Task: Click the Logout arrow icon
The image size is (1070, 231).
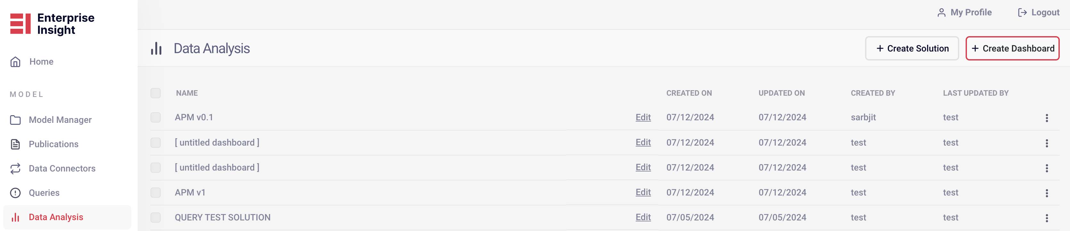Action: click(x=1022, y=13)
